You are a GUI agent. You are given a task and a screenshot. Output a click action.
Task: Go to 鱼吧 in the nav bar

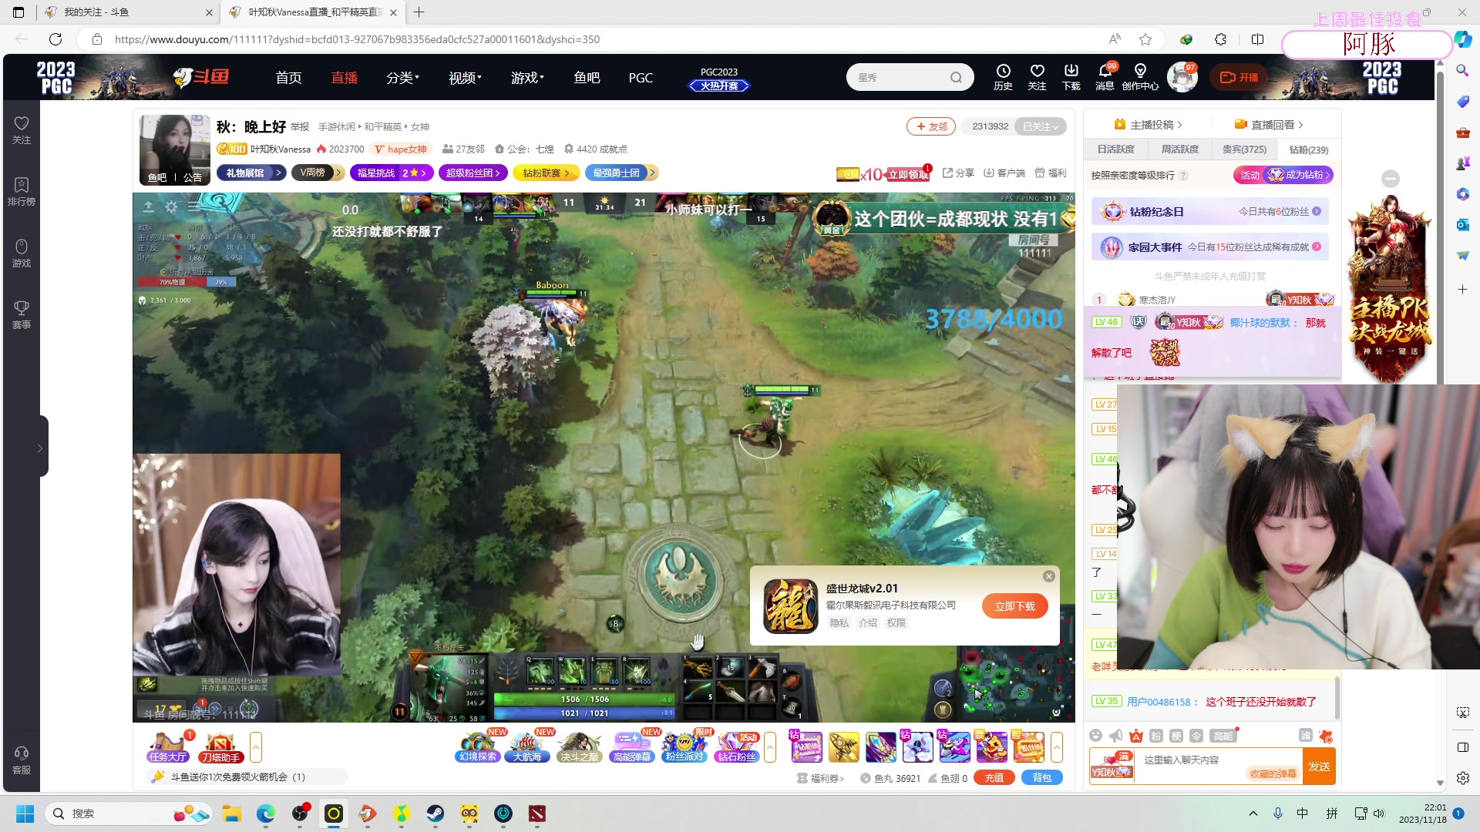coord(587,77)
